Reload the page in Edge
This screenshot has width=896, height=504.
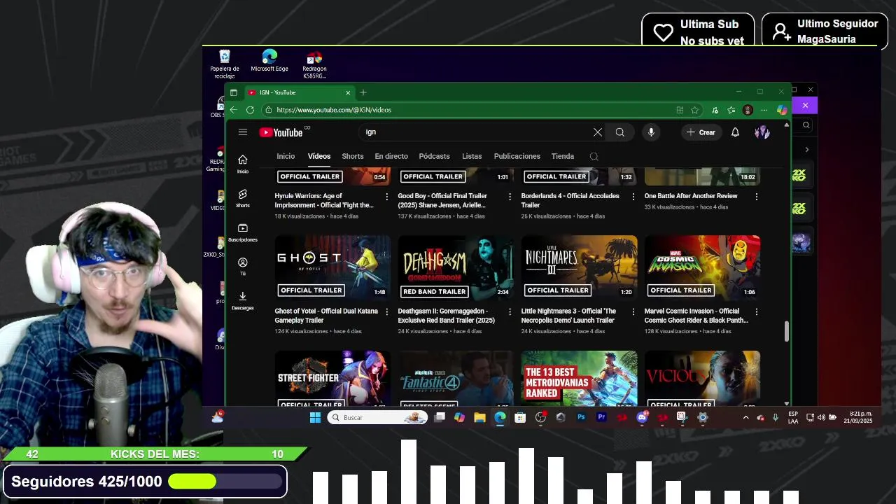[250, 110]
